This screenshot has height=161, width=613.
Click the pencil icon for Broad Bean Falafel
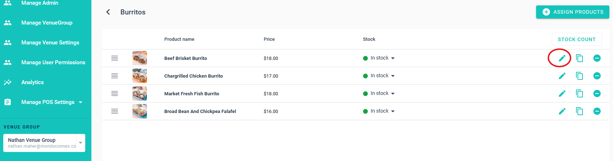pos(562,111)
